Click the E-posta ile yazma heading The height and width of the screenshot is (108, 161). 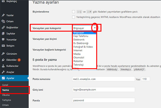point(45,60)
